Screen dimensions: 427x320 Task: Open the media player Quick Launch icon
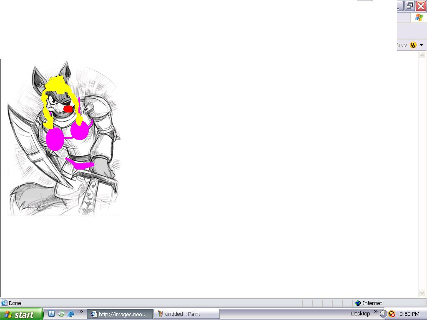coord(62,314)
